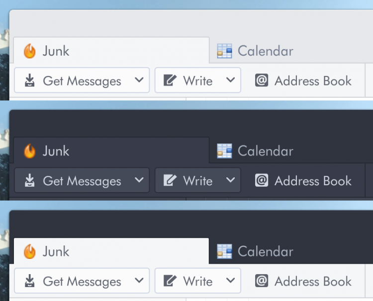
Task: Expand Get Messages dropdown arrow in top window
Action: (139, 80)
